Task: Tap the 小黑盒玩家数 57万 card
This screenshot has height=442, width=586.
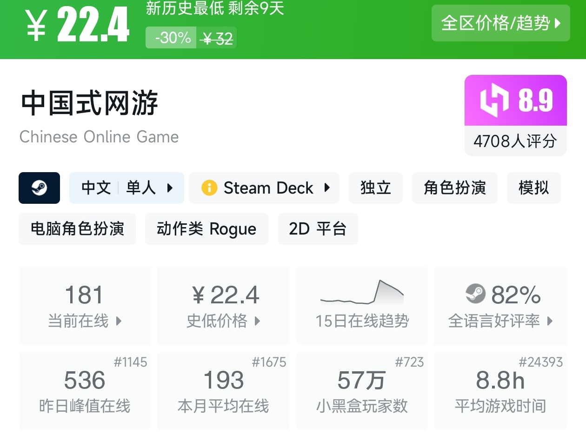Action: tap(362, 390)
